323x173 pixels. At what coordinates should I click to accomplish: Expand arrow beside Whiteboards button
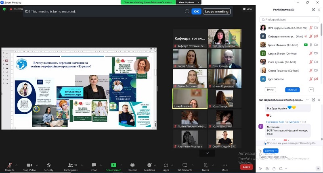coord(193,165)
